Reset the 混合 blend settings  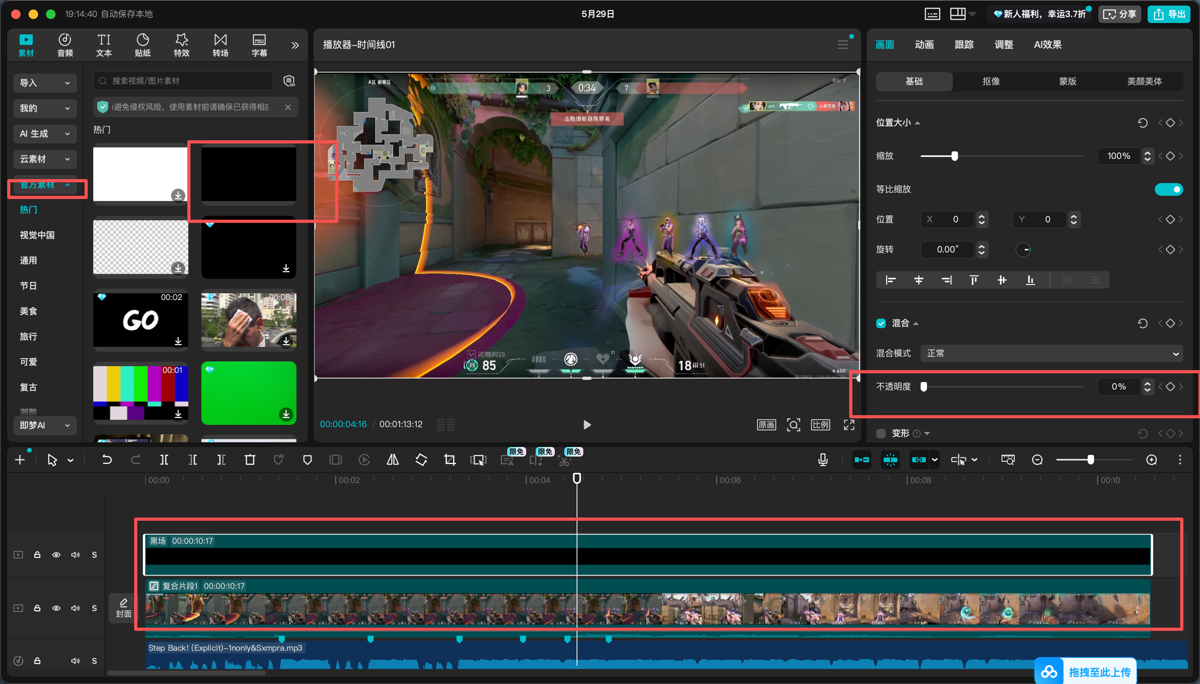coord(1142,323)
